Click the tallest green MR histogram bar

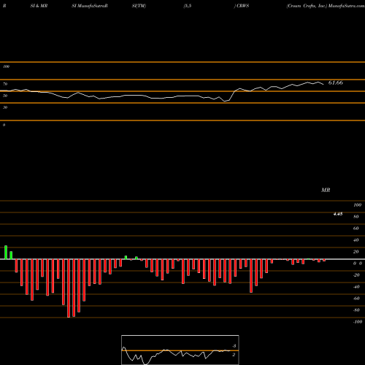[6, 253]
